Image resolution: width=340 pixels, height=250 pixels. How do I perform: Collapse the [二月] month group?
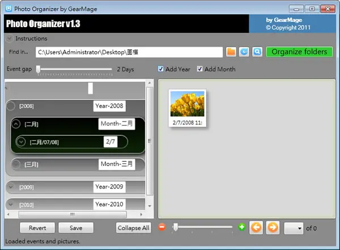point(16,124)
